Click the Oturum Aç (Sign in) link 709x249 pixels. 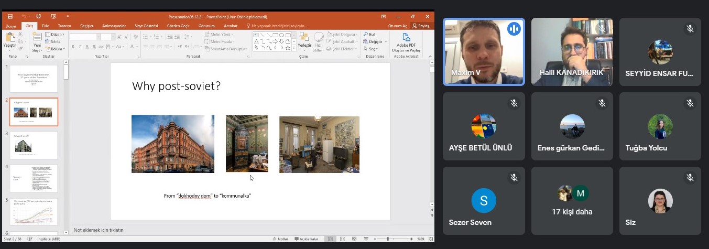pos(397,26)
